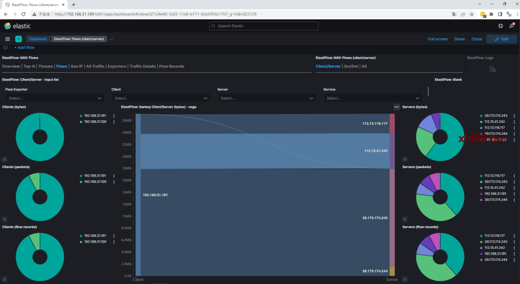Open the newsfeed notification icon
520x284 pixels.
pyautogui.click(x=511, y=26)
